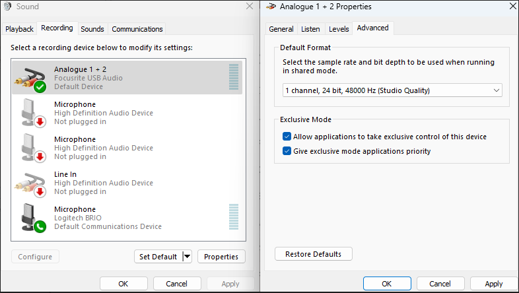
Task: Click the Logitech BRIO microphone icon
Action: tap(33, 218)
